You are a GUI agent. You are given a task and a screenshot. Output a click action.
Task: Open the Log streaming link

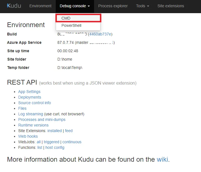(x=31, y=114)
